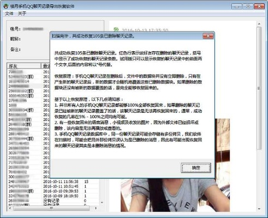Image resolution: width=268 pixels, height=218 pixels.
Task: Click the friend list's scroll-left arrow
Action: click(x=9, y=208)
